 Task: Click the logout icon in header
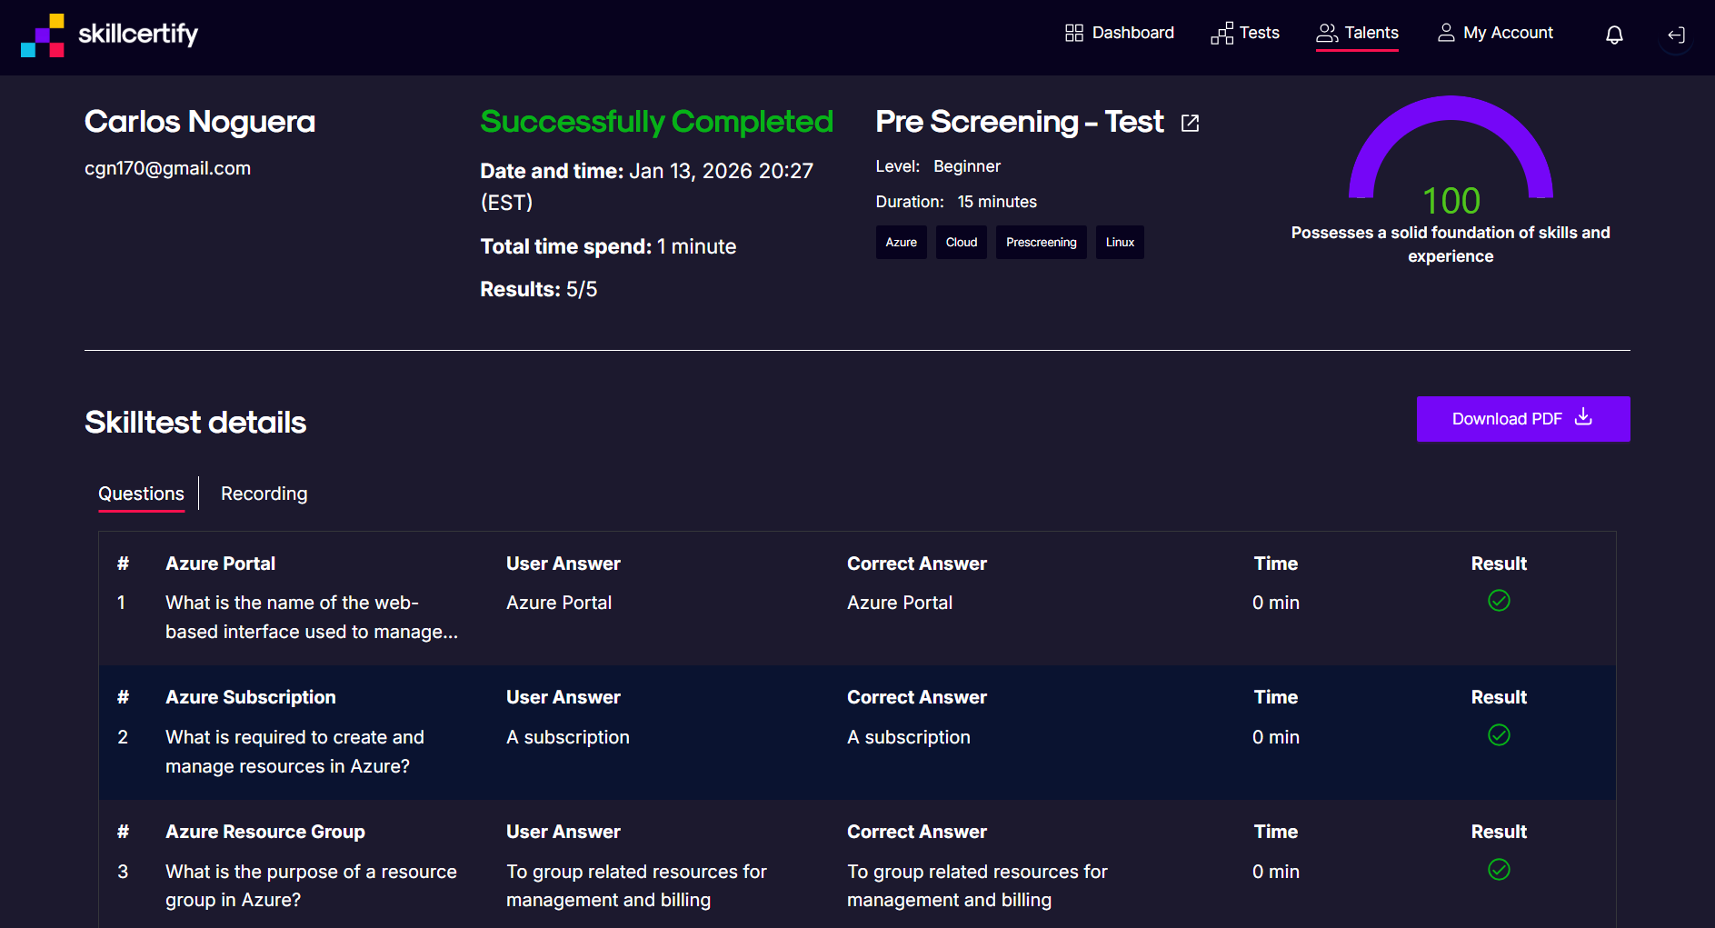pyautogui.click(x=1676, y=35)
